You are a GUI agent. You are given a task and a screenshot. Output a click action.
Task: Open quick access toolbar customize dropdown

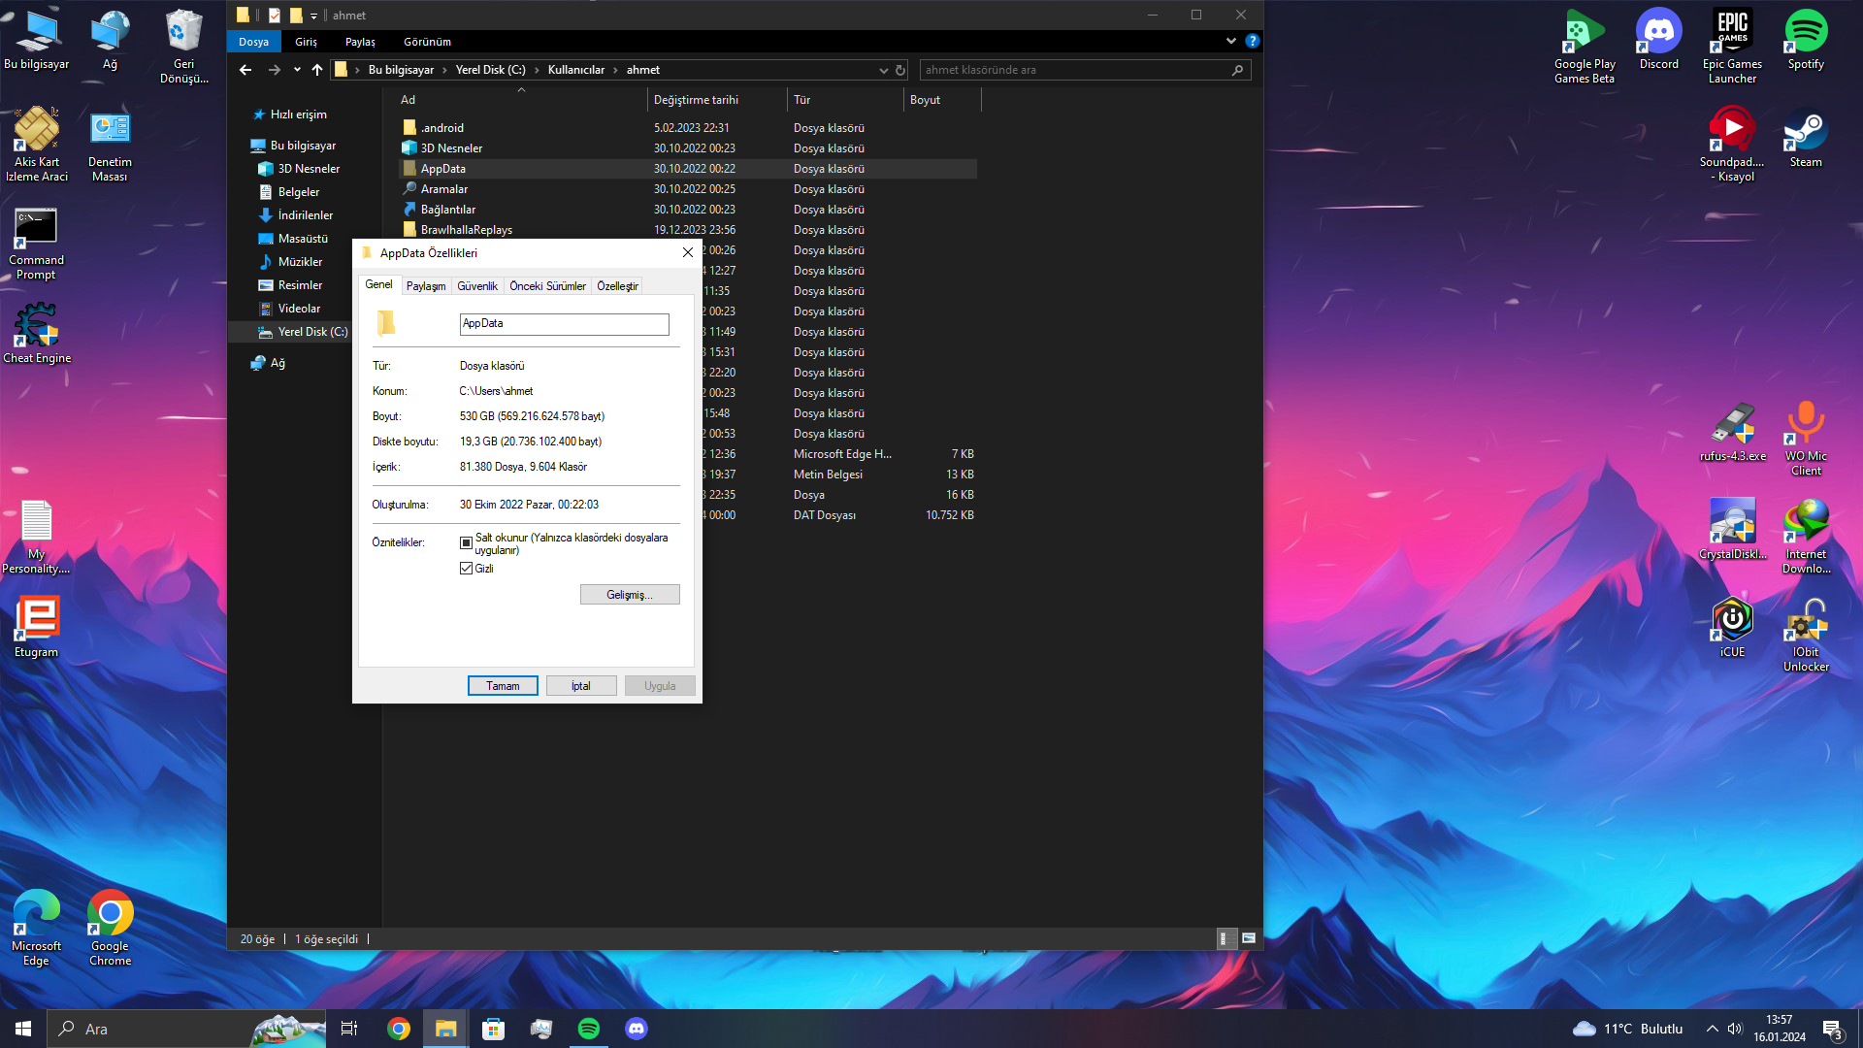(313, 16)
